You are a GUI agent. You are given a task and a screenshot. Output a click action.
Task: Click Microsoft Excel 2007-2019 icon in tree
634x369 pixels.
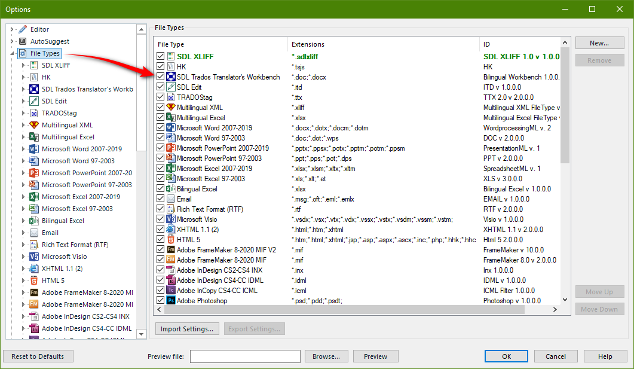(35, 197)
